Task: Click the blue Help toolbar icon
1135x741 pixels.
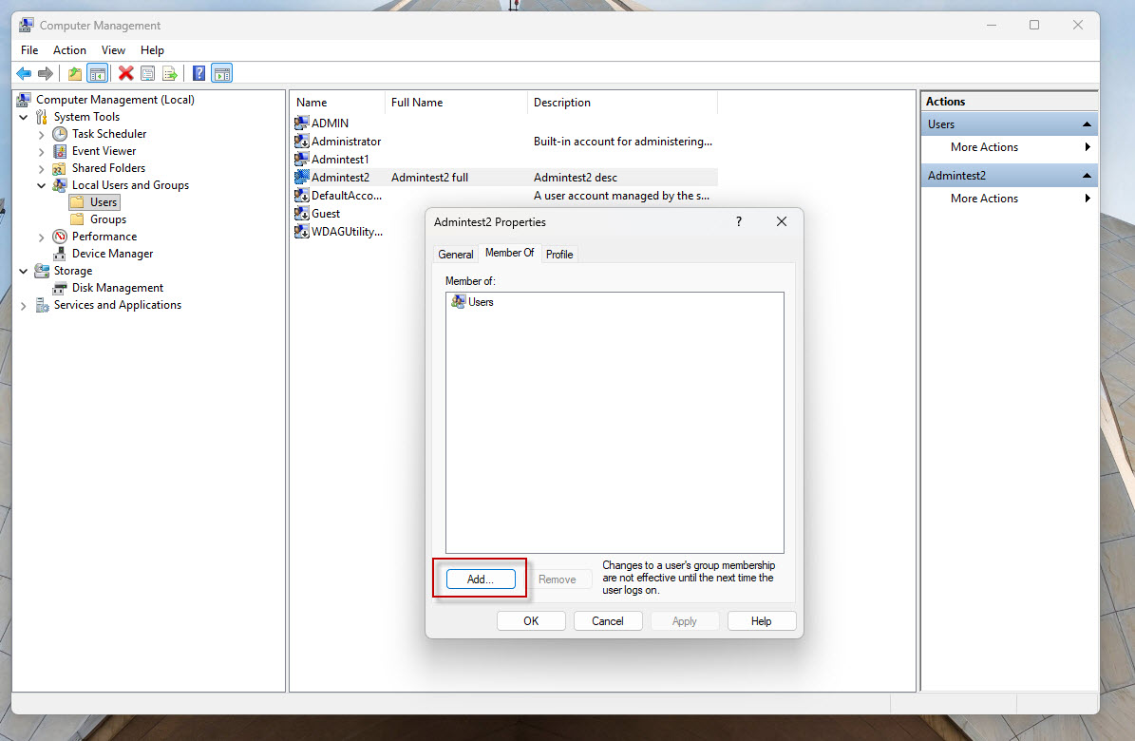Action: [x=199, y=73]
